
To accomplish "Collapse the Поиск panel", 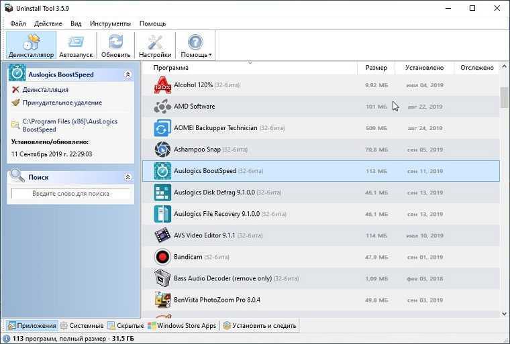I will 127,177.
